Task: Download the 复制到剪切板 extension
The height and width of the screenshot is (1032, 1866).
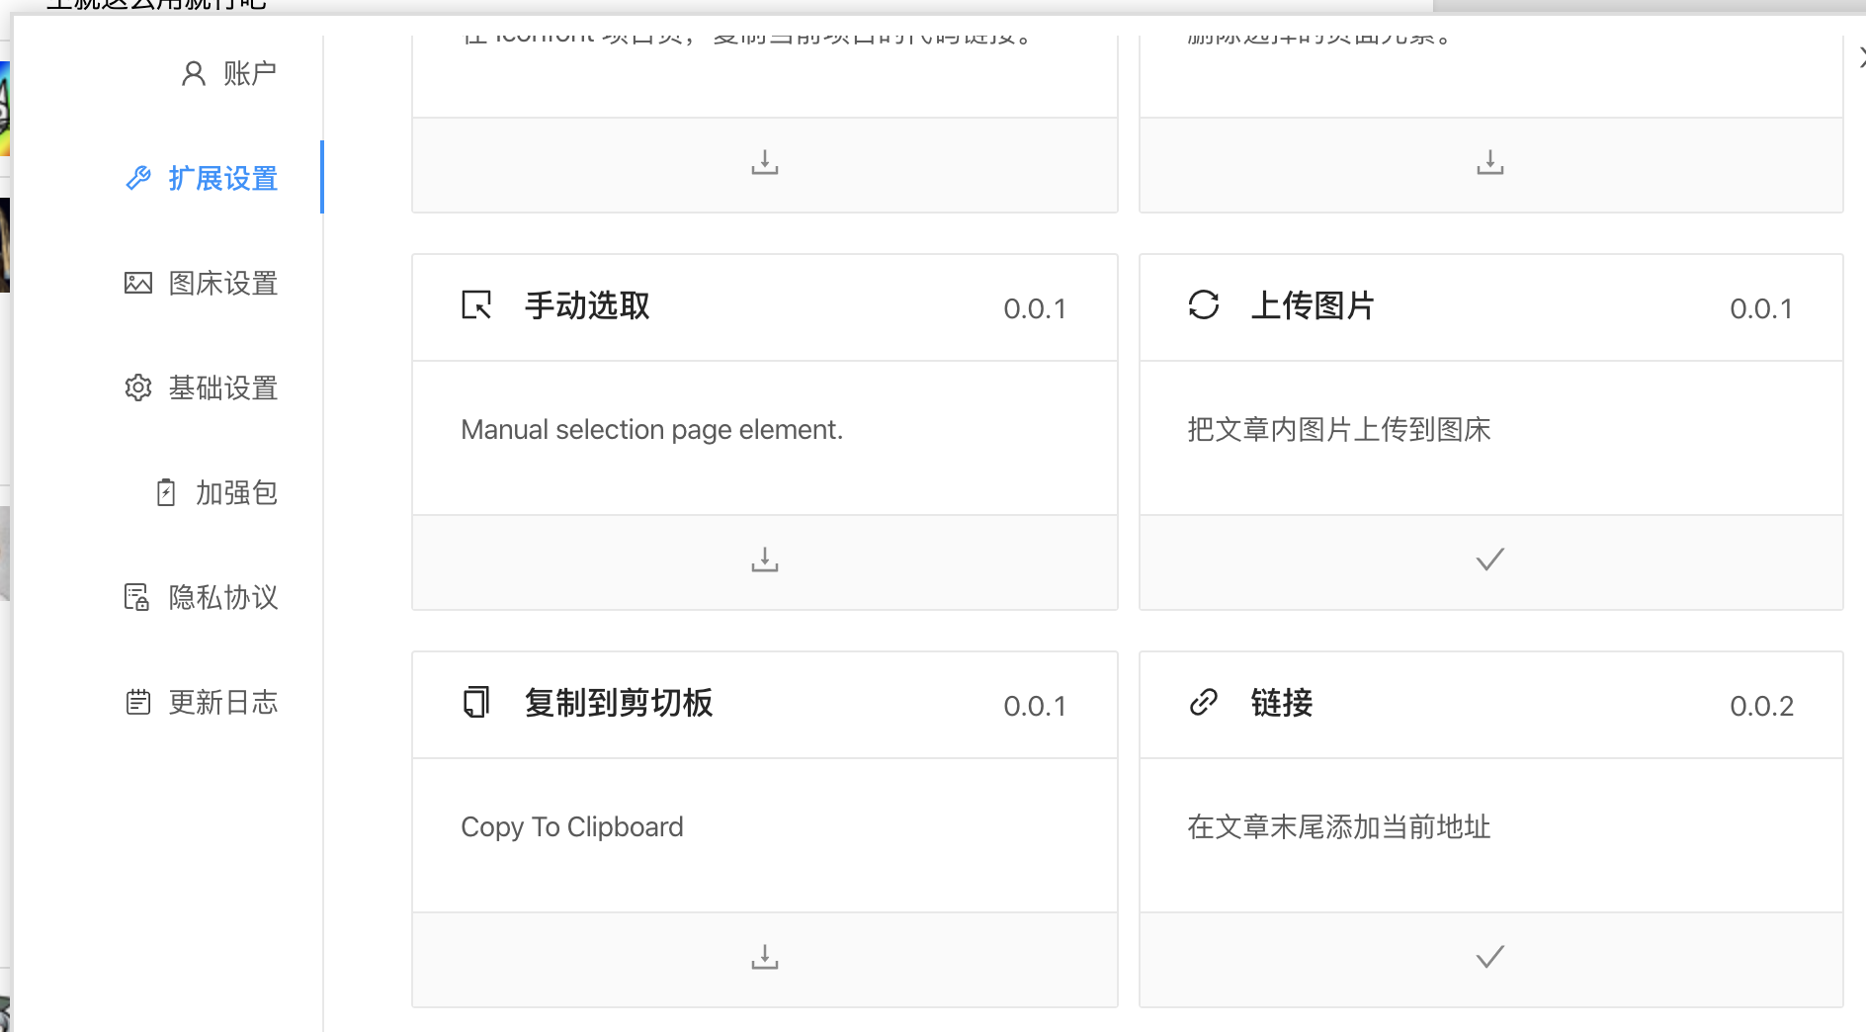Action: (x=764, y=957)
